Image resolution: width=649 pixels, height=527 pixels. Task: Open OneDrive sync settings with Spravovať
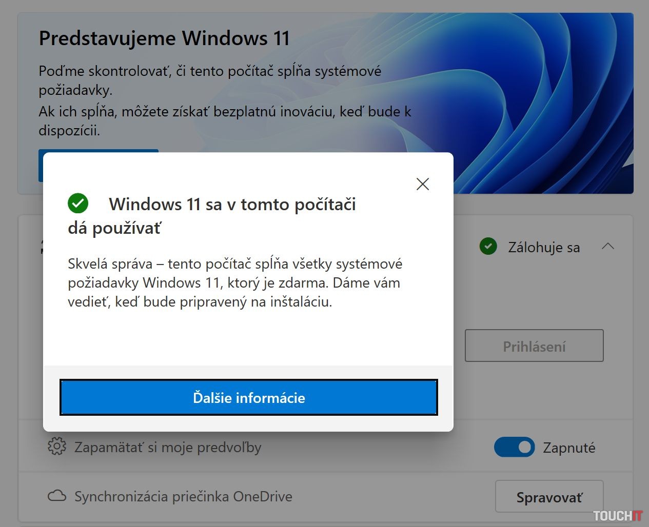549,497
